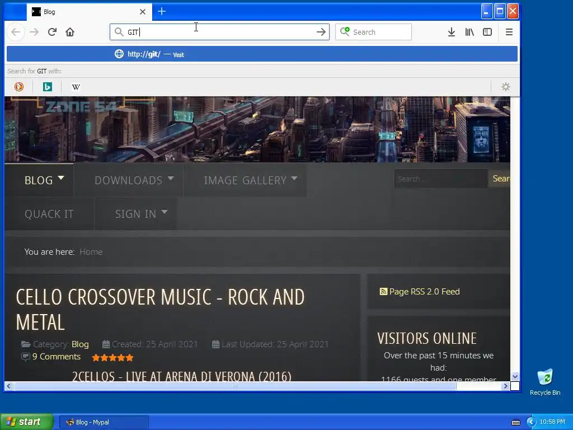573x430 pixels.
Task: Expand hidden system tray icons
Action: tap(531, 422)
